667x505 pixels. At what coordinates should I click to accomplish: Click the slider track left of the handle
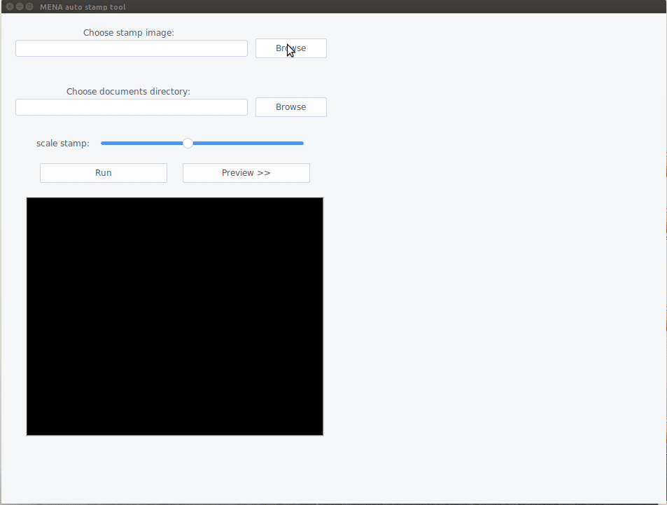[140, 143]
